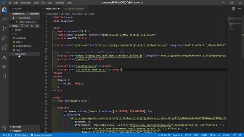
Task: Open the Run and Debug view
Action: point(4,38)
